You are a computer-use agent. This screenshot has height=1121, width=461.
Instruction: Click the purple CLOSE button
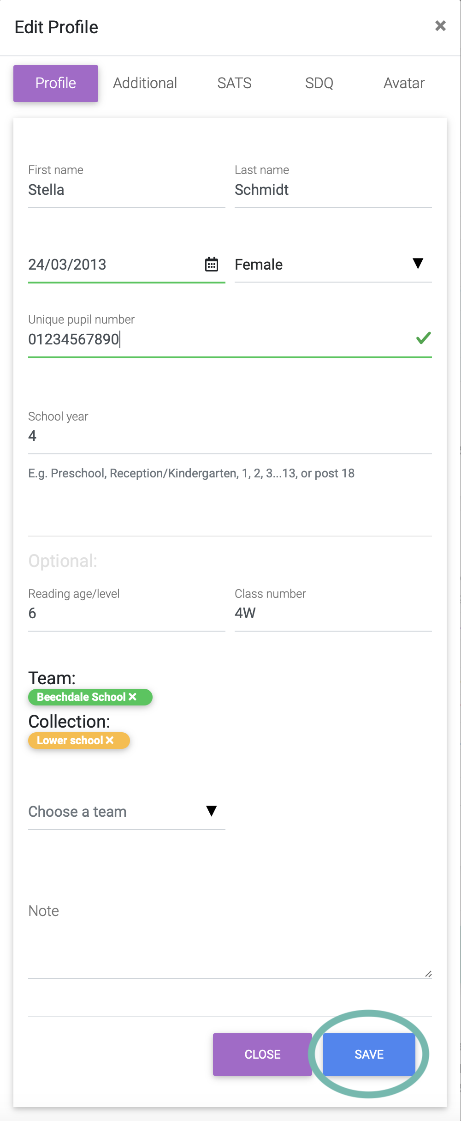point(262,1054)
